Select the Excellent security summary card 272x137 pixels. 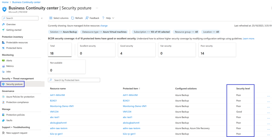coord(96,50)
